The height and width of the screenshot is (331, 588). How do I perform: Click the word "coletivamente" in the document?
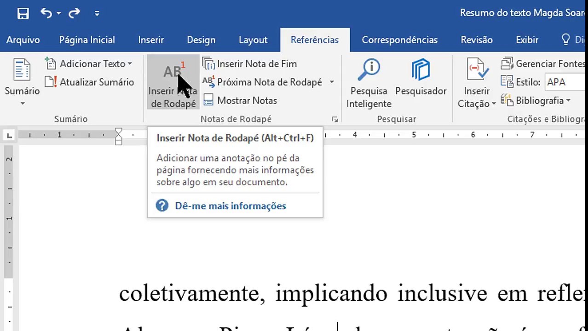pos(192,293)
